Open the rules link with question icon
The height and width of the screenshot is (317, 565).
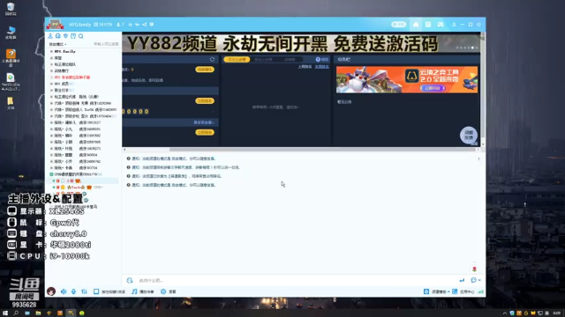click(x=321, y=59)
